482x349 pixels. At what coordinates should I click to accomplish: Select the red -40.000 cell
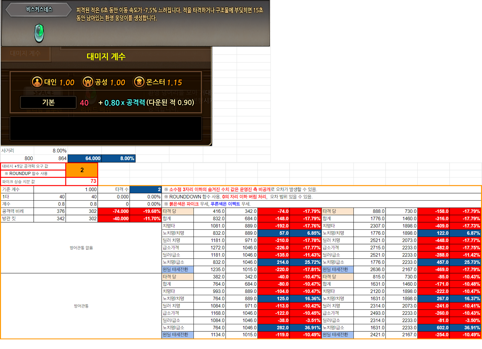[x=113, y=219]
